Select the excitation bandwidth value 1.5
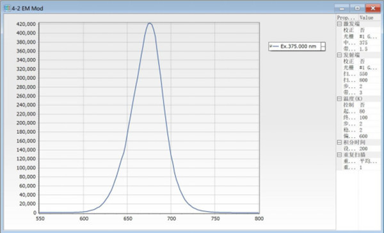Image resolution: width=384 pixels, height=233 pixels. (x=364, y=49)
